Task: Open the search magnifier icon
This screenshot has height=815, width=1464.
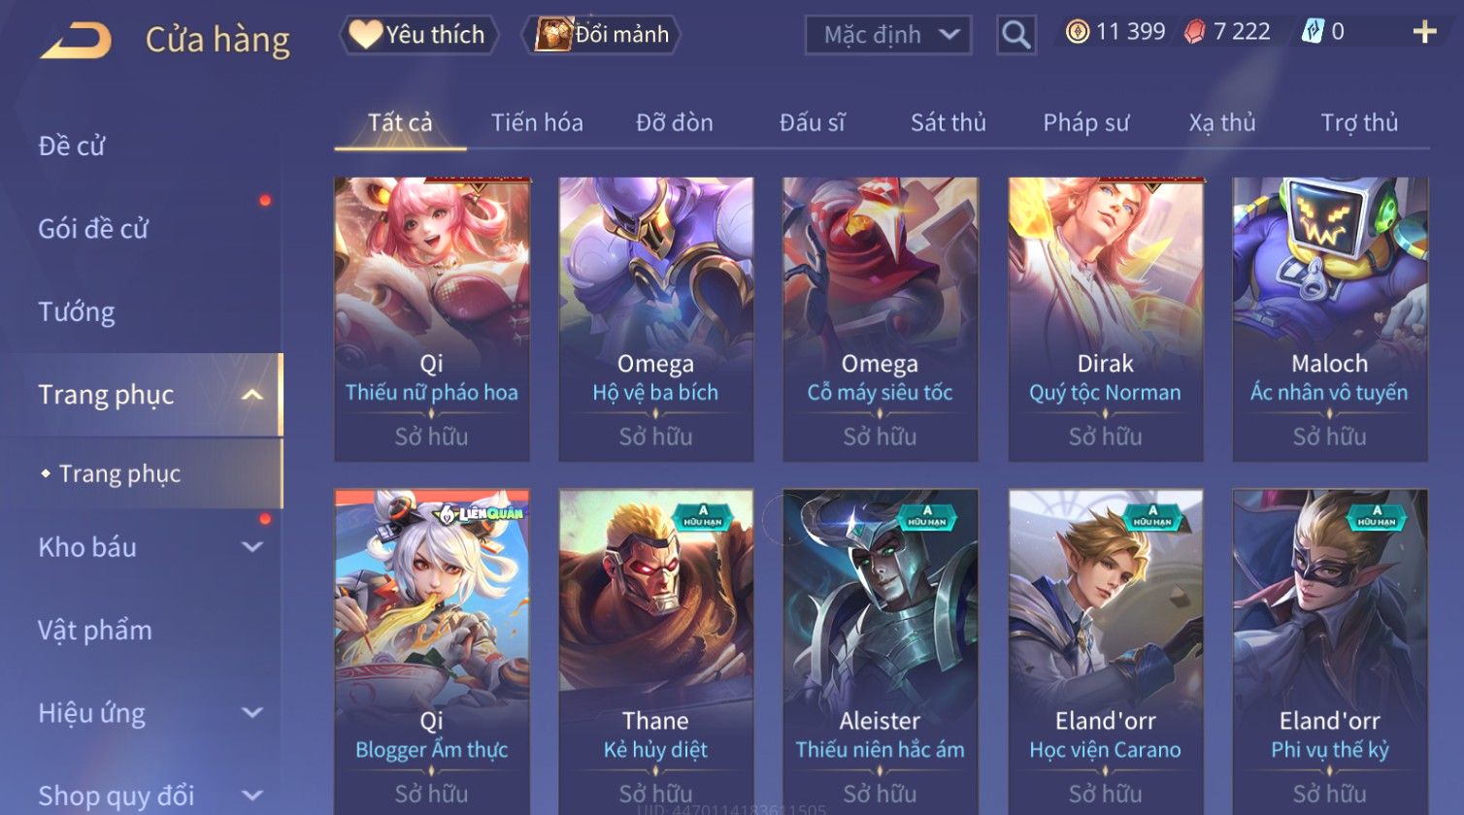Action: [x=1015, y=35]
